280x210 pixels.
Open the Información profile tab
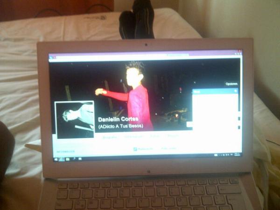pos(133,137)
